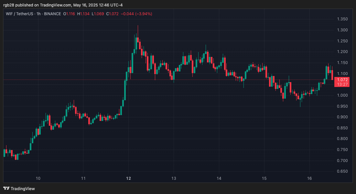
Task: Click the 0.950 price axis label
Action: point(342,106)
